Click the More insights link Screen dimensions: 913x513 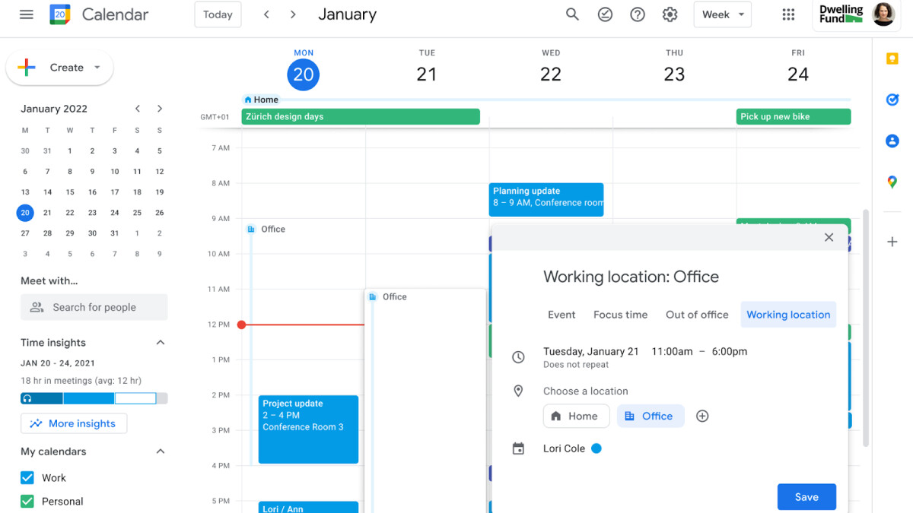(x=74, y=423)
